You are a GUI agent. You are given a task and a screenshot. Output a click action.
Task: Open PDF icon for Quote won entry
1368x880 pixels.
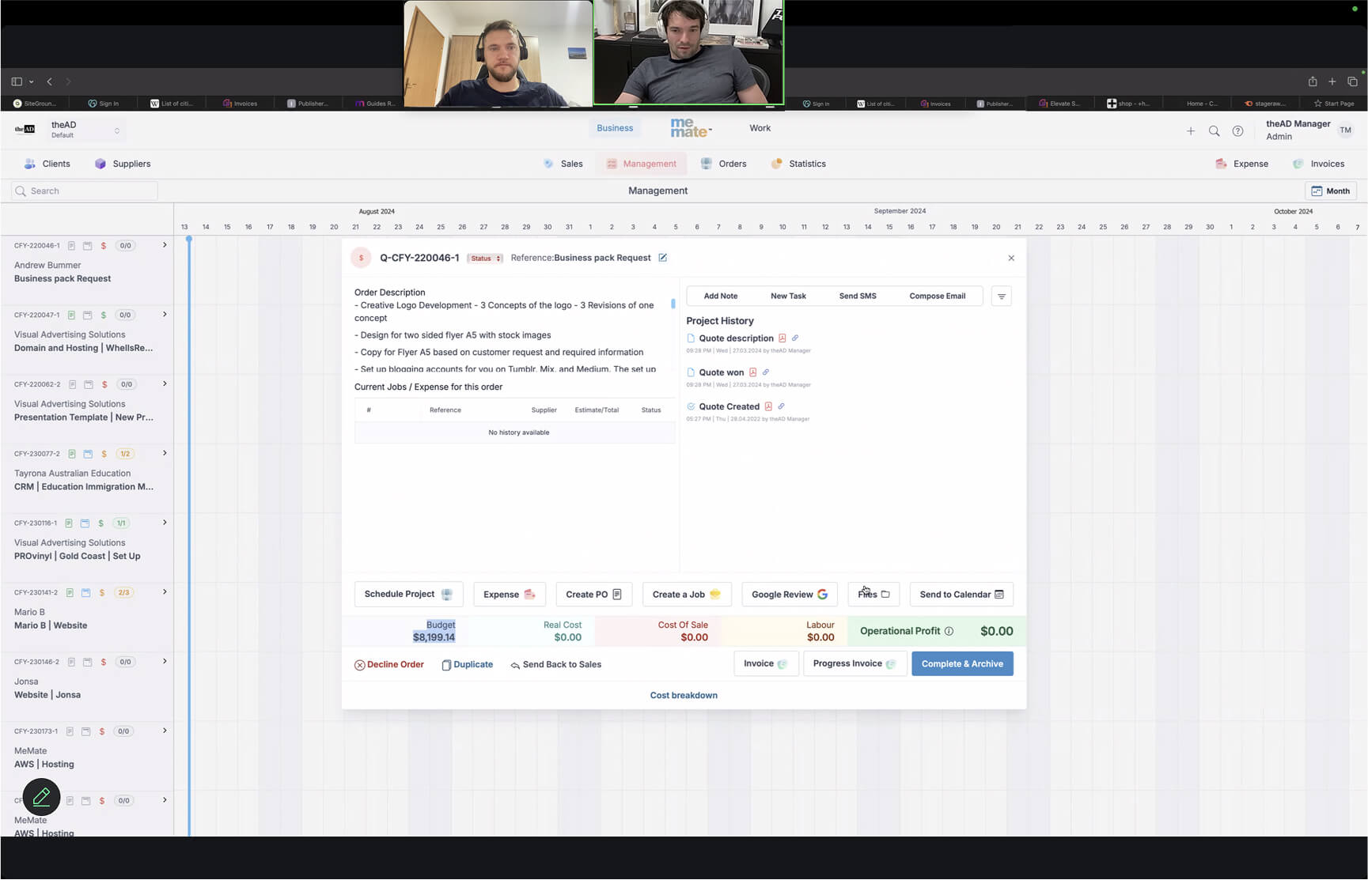pyautogui.click(x=752, y=372)
